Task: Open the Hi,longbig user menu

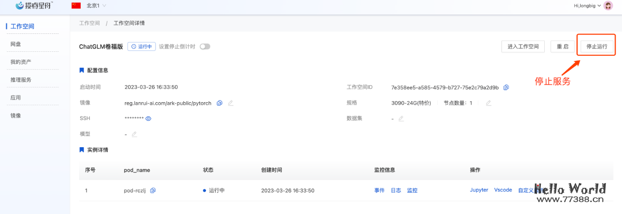Action: pyautogui.click(x=587, y=6)
